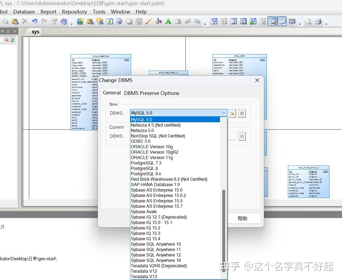
Task: Undo the last action
Action: point(35,21)
